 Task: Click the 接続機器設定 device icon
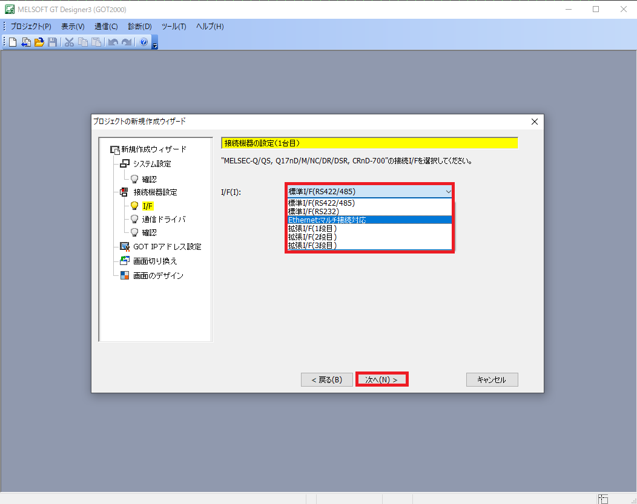pos(124,192)
